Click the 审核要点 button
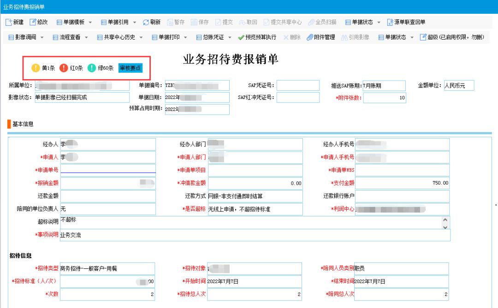 coord(130,68)
